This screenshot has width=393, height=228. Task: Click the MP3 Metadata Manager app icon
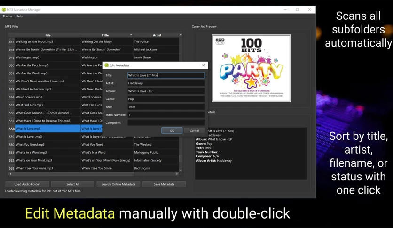pos(4,9)
